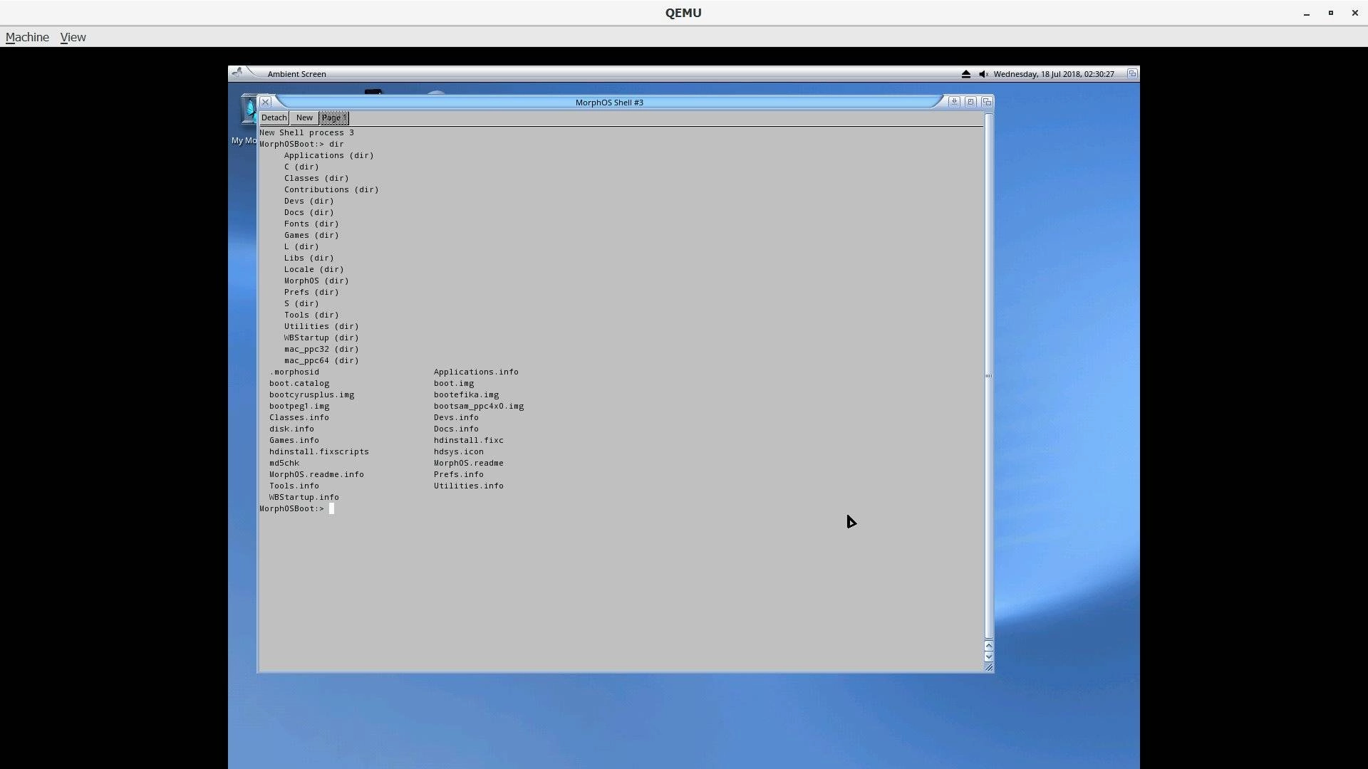1368x769 pixels.
Task: Click the 'Applications (dir)' entry
Action: [x=328, y=155]
